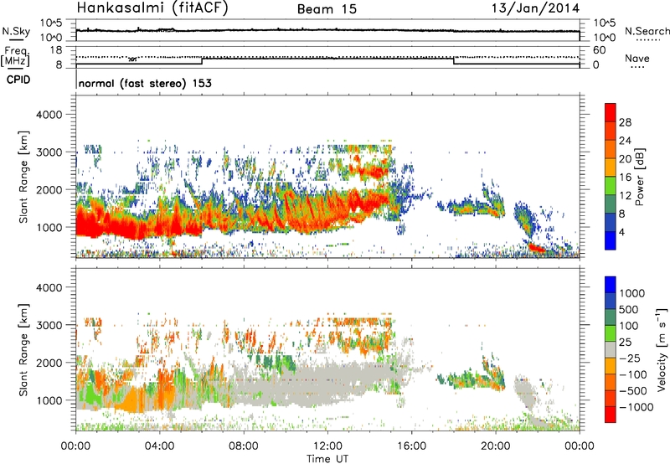Click the Power [dB] color bar label

639,177
